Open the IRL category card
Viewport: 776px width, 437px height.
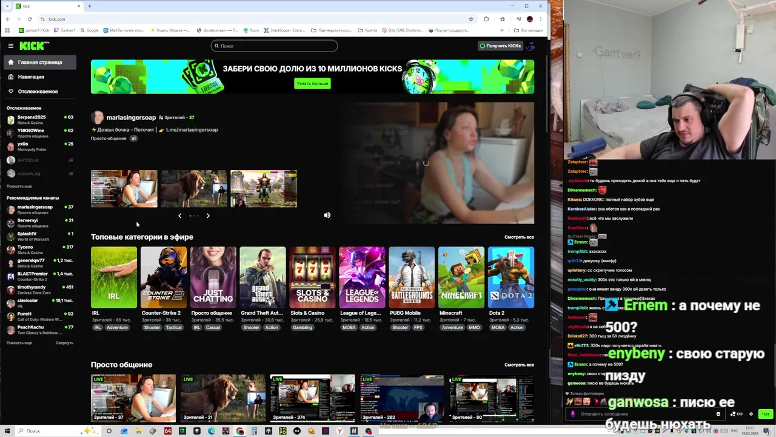pos(114,277)
